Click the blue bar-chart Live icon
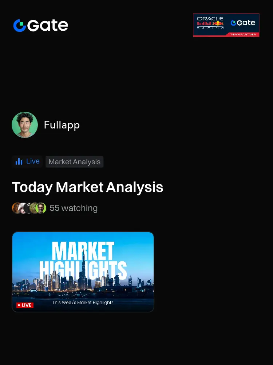Viewport: 273px width, 365px height. pyautogui.click(x=19, y=161)
